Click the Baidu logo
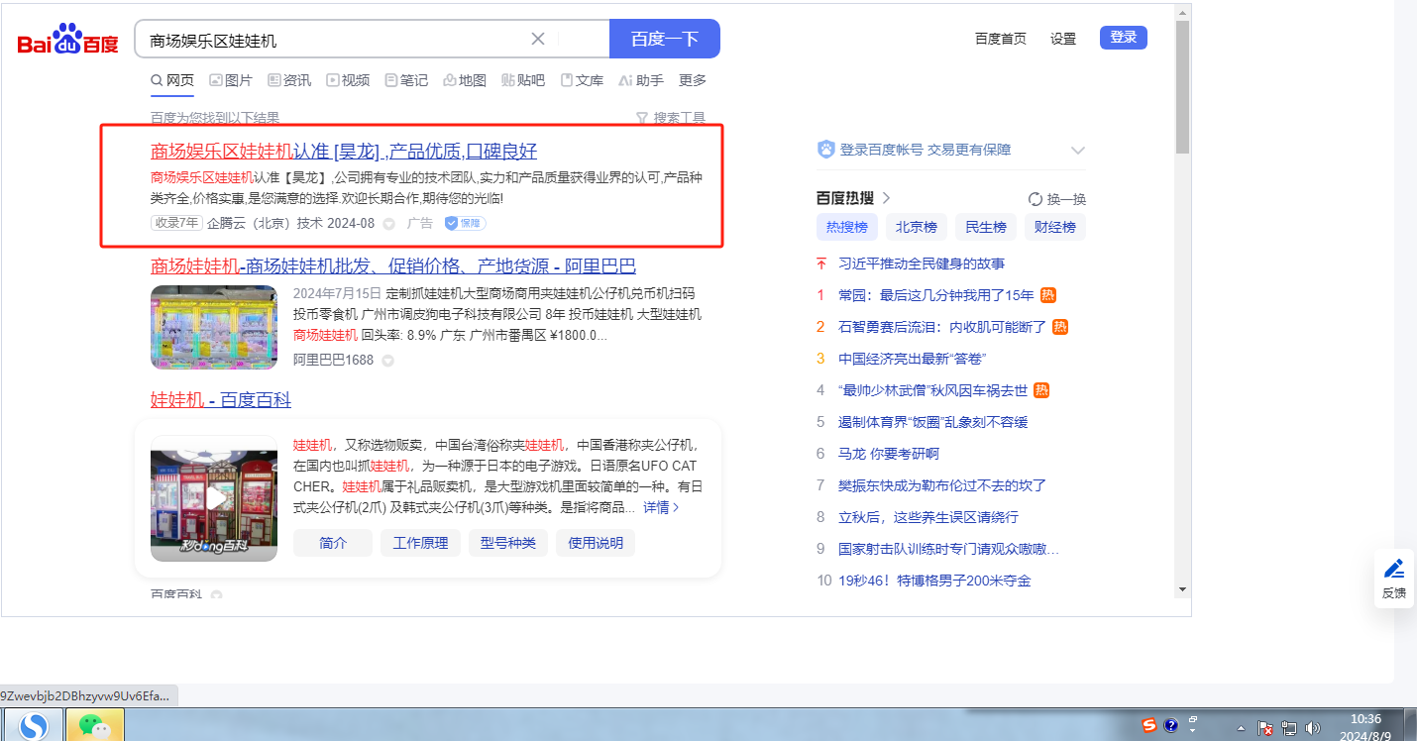The image size is (1417, 741). pyautogui.click(x=67, y=40)
